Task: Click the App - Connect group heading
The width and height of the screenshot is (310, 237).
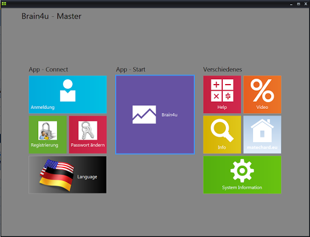Action: click(48, 70)
